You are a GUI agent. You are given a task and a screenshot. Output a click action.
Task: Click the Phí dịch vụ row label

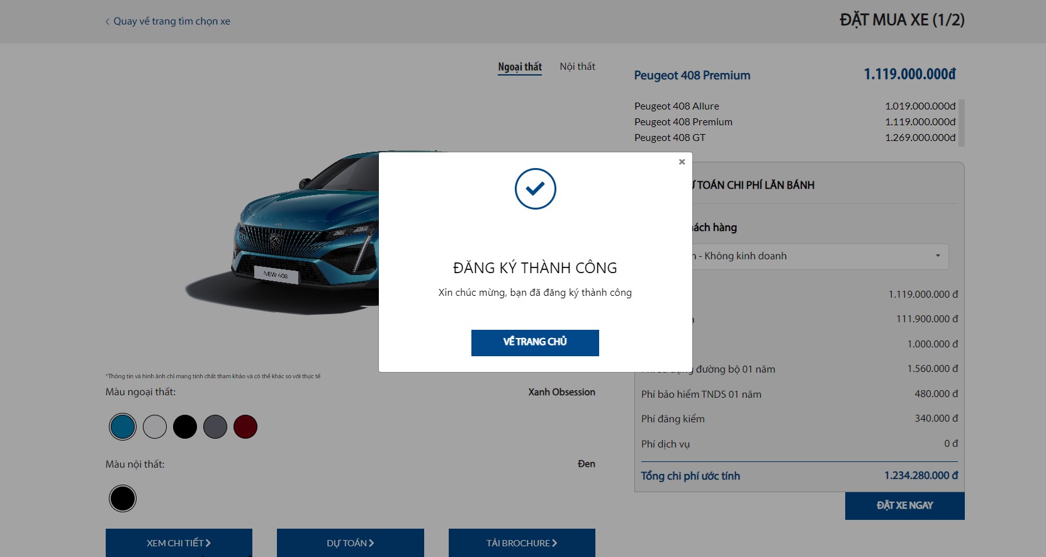click(x=665, y=444)
